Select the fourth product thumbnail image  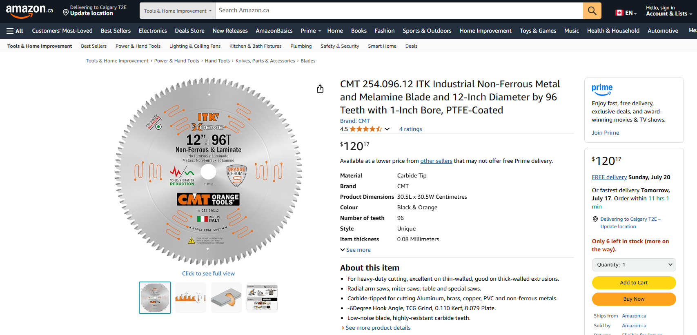262,297
